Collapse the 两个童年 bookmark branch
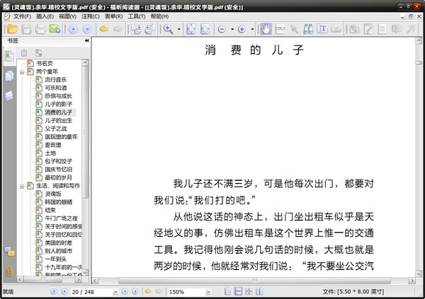425x299 pixels. [23, 71]
